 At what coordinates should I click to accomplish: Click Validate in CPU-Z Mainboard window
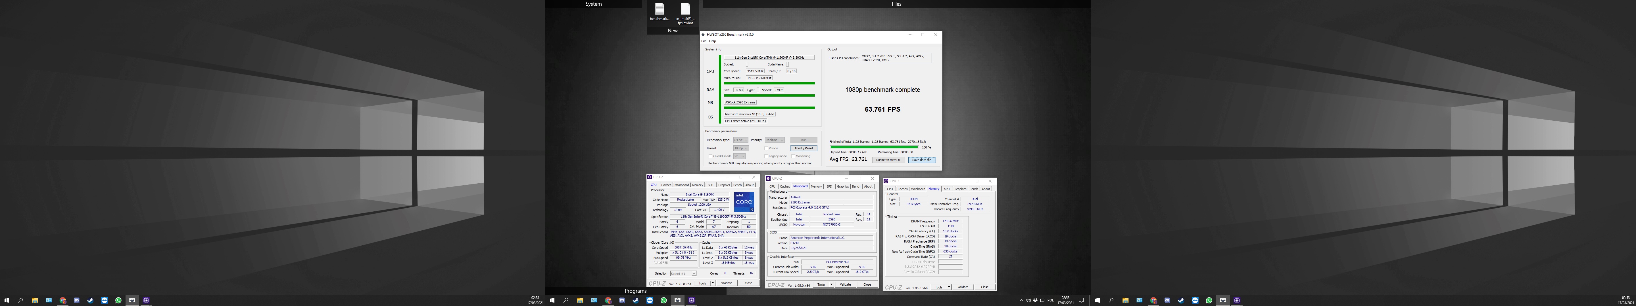845,284
